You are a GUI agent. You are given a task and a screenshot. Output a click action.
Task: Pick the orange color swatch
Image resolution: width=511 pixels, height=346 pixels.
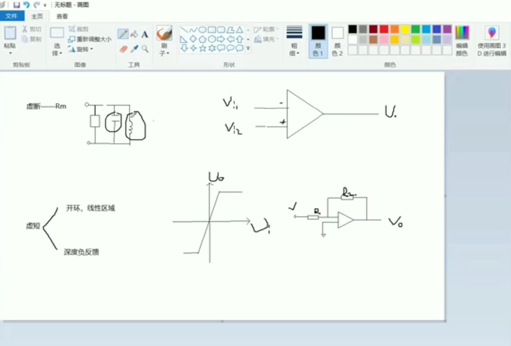[x=394, y=29]
